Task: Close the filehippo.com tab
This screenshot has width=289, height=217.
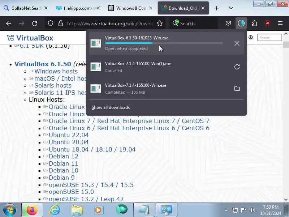Action: click(98, 8)
